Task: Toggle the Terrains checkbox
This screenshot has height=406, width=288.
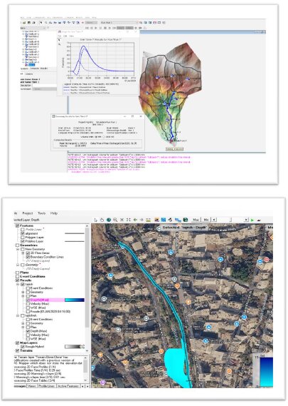Action: pyautogui.click(x=18, y=350)
